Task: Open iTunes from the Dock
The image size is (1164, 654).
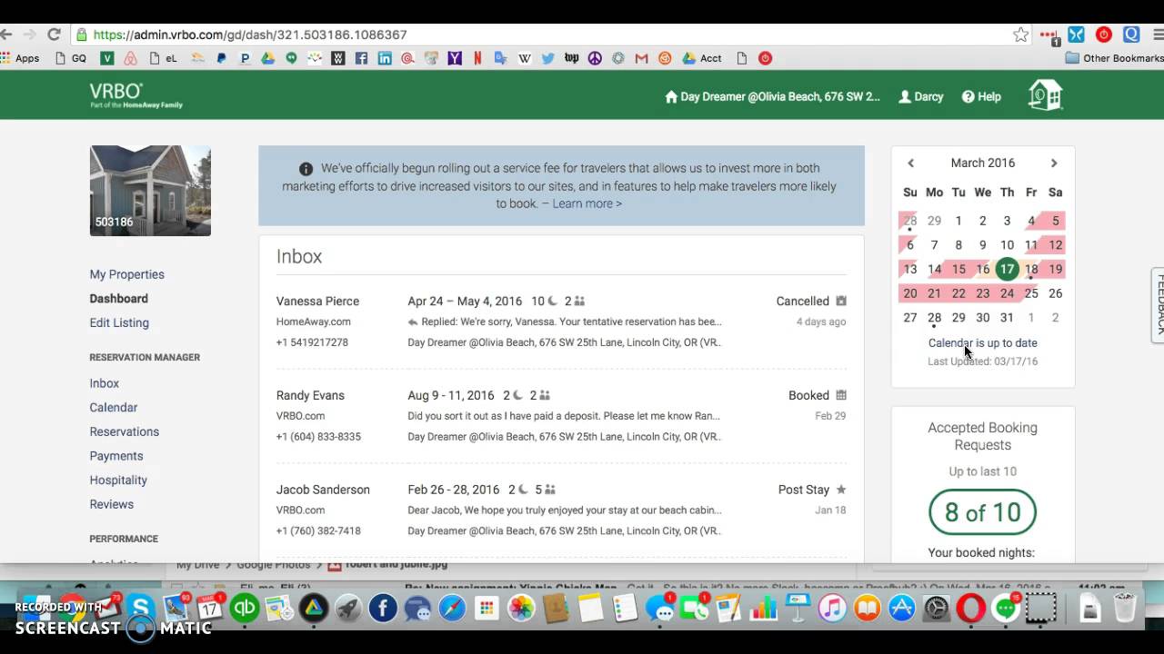Action: click(x=832, y=608)
